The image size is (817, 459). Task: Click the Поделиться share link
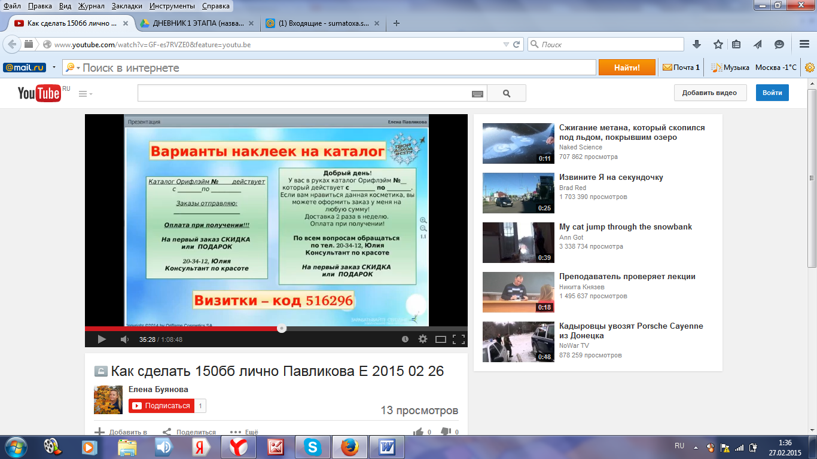(189, 432)
